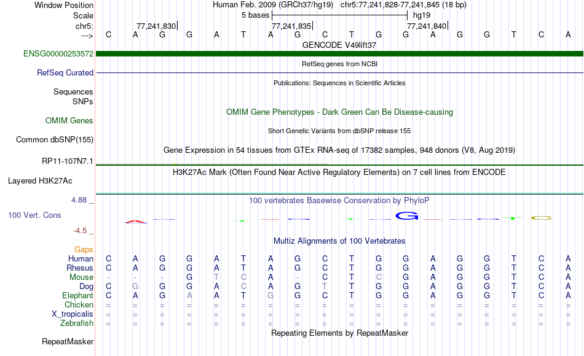The image size is (584, 356).
Task: Click the 4.88 PhyloP upper value
Action: [x=79, y=200]
